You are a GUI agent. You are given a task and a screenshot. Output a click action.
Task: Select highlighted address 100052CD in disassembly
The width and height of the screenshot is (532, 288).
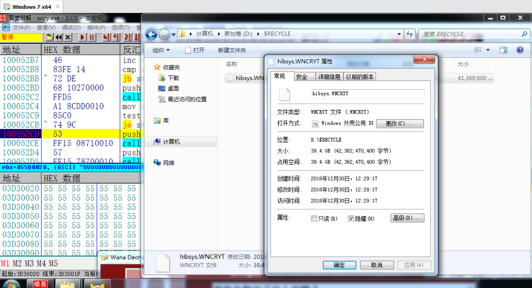coord(21,134)
